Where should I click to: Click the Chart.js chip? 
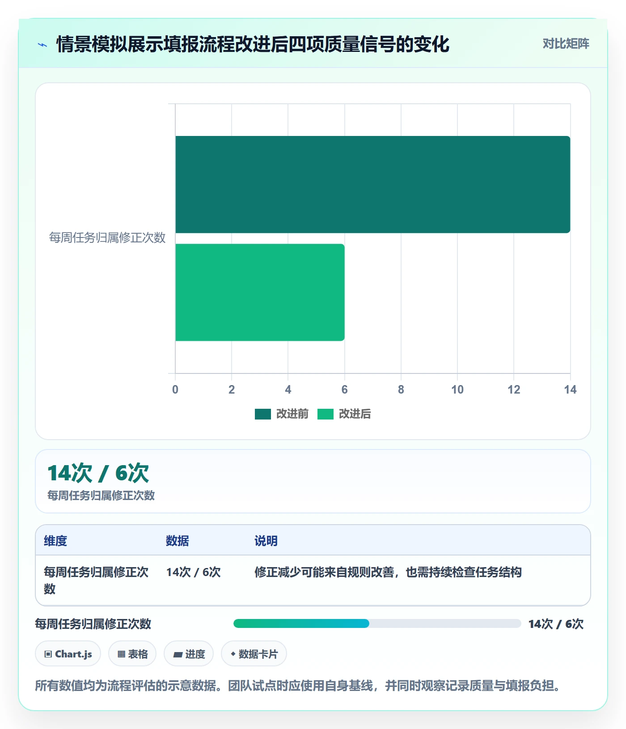(68, 654)
